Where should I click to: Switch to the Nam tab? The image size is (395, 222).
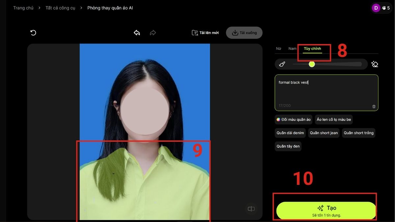(x=293, y=49)
